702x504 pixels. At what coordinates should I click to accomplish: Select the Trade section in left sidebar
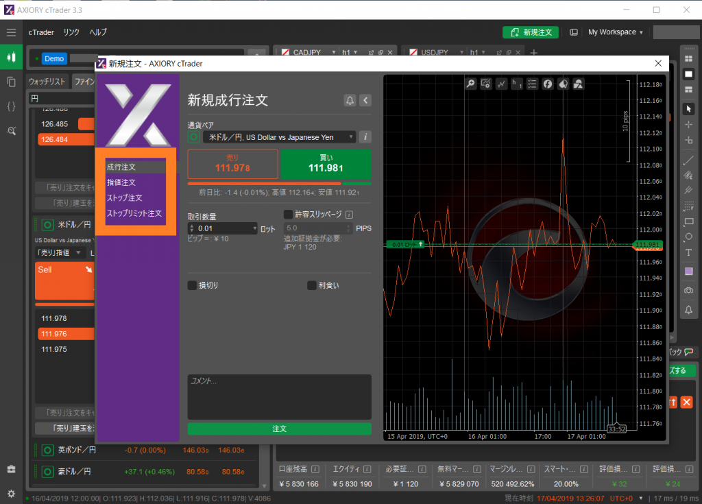(x=11, y=57)
